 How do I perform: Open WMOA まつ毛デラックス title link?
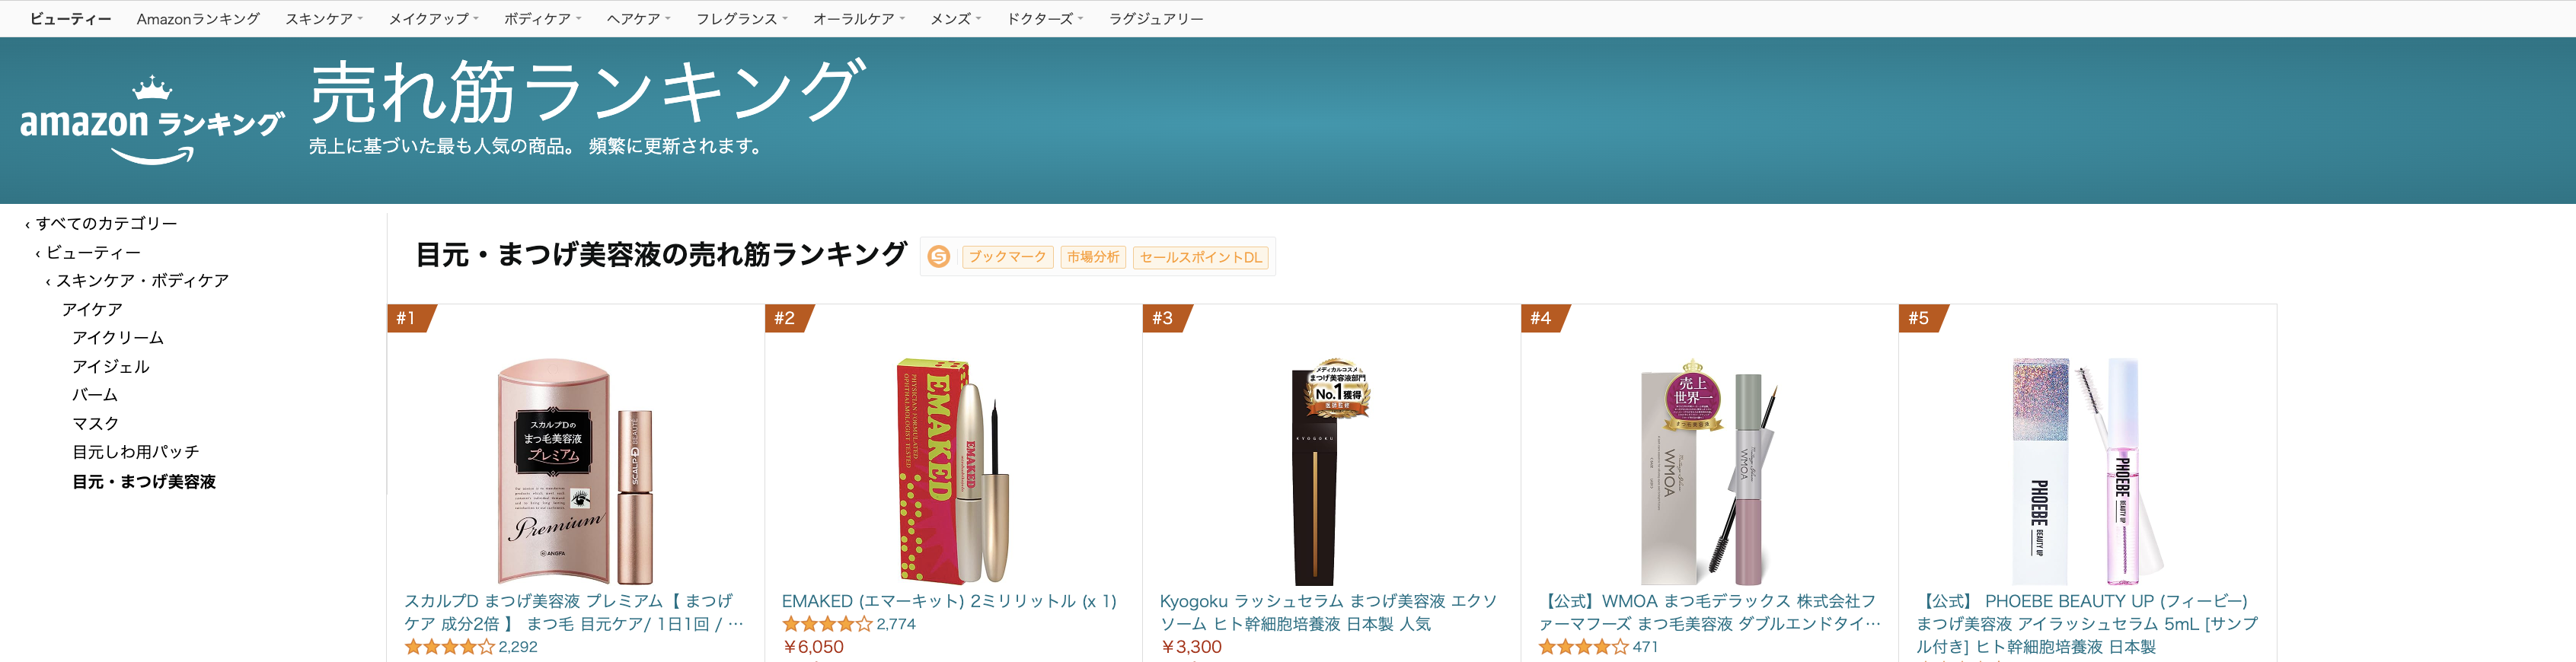tap(1709, 612)
